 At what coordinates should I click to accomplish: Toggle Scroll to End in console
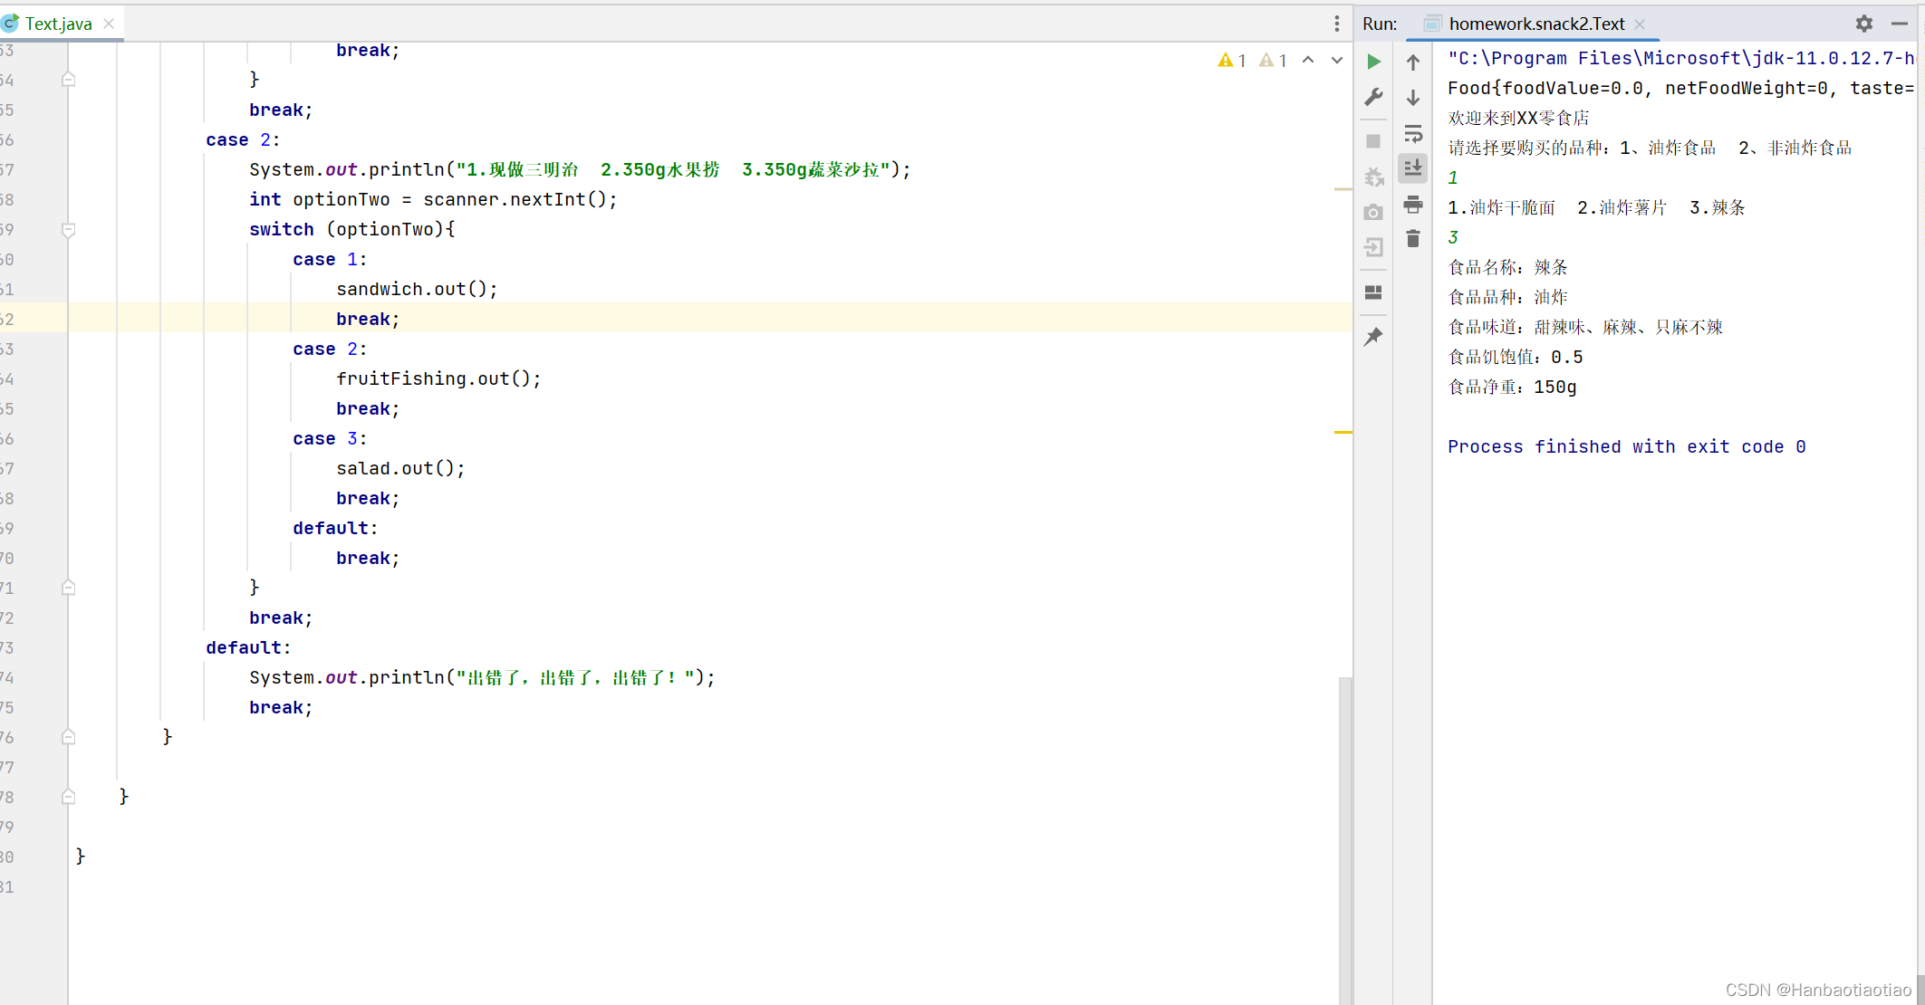pos(1412,168)
